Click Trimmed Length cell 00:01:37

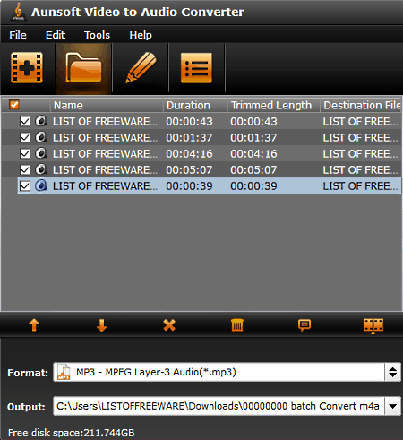(x=253, y=138)
